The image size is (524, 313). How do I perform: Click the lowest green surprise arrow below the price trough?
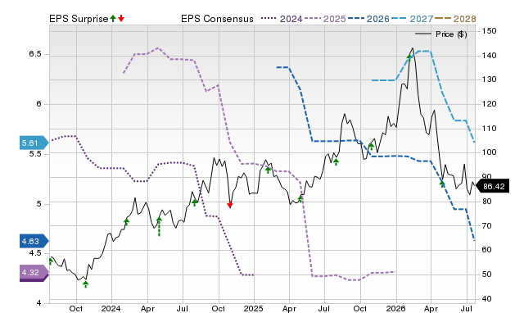[85, 284]
